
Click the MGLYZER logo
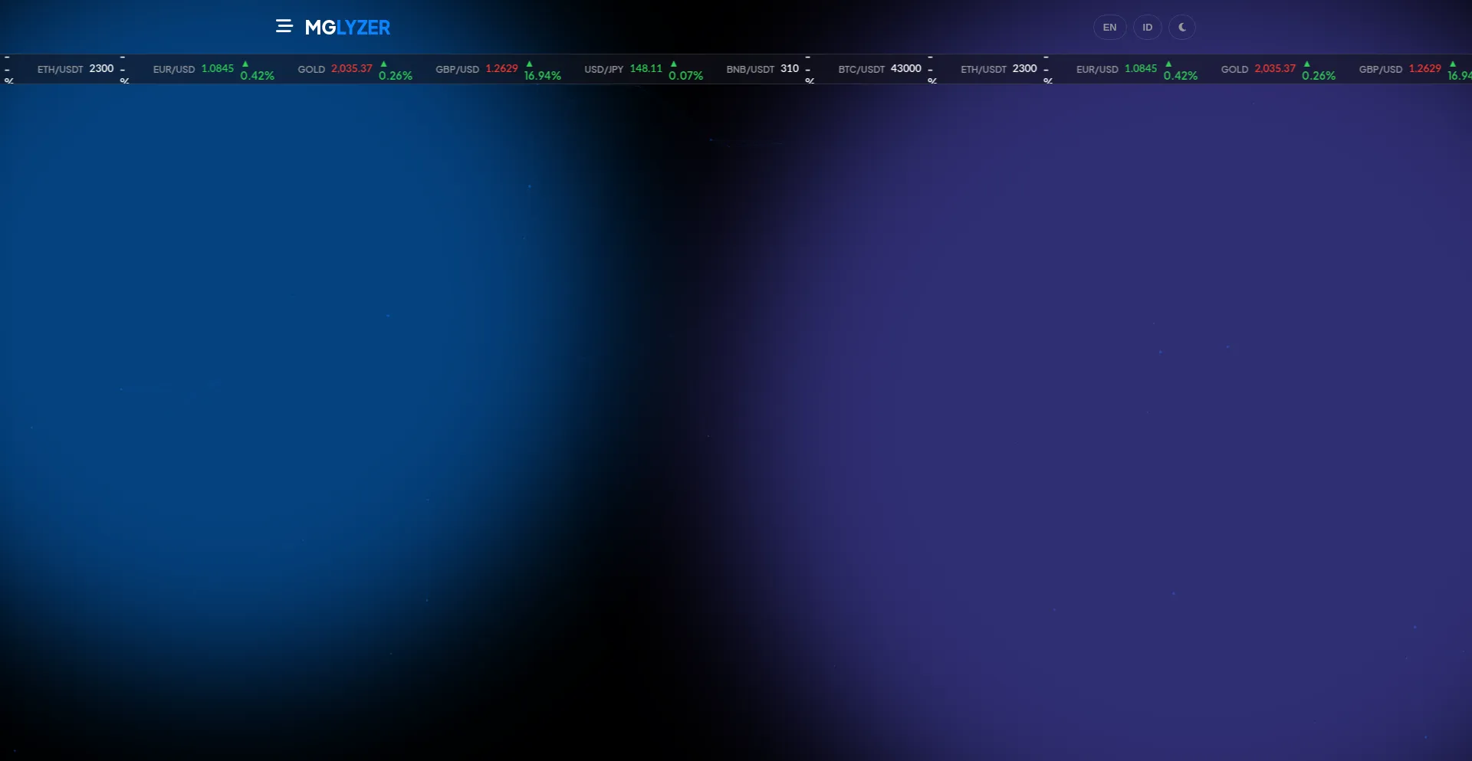(347, 28)
